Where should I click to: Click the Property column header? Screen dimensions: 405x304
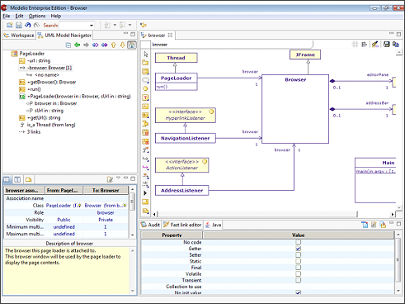tap(172, 235)
